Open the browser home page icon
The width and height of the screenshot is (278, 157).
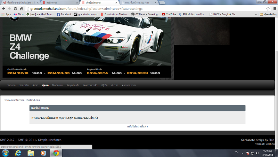pos(21,9)
